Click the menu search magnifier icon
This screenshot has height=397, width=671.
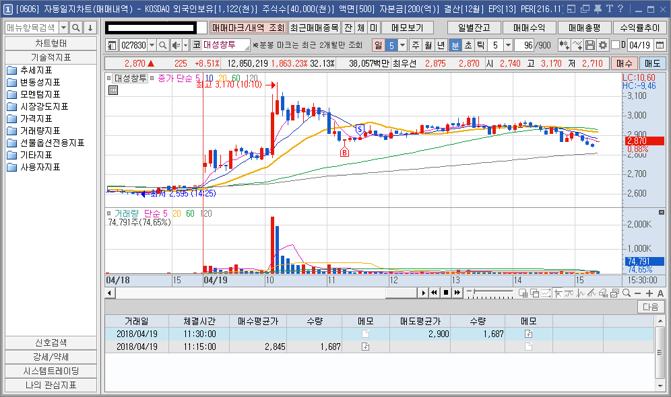[75, 28]
